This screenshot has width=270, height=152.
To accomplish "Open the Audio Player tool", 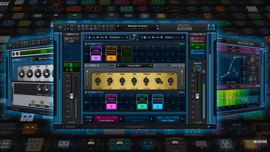I will (168, 119).
